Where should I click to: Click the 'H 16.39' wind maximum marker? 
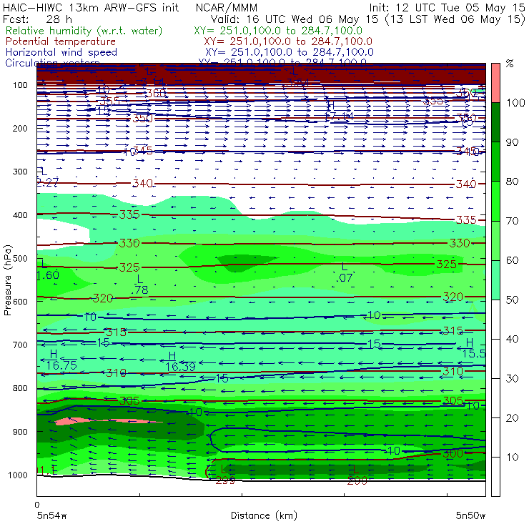click(x=180, y=361)
